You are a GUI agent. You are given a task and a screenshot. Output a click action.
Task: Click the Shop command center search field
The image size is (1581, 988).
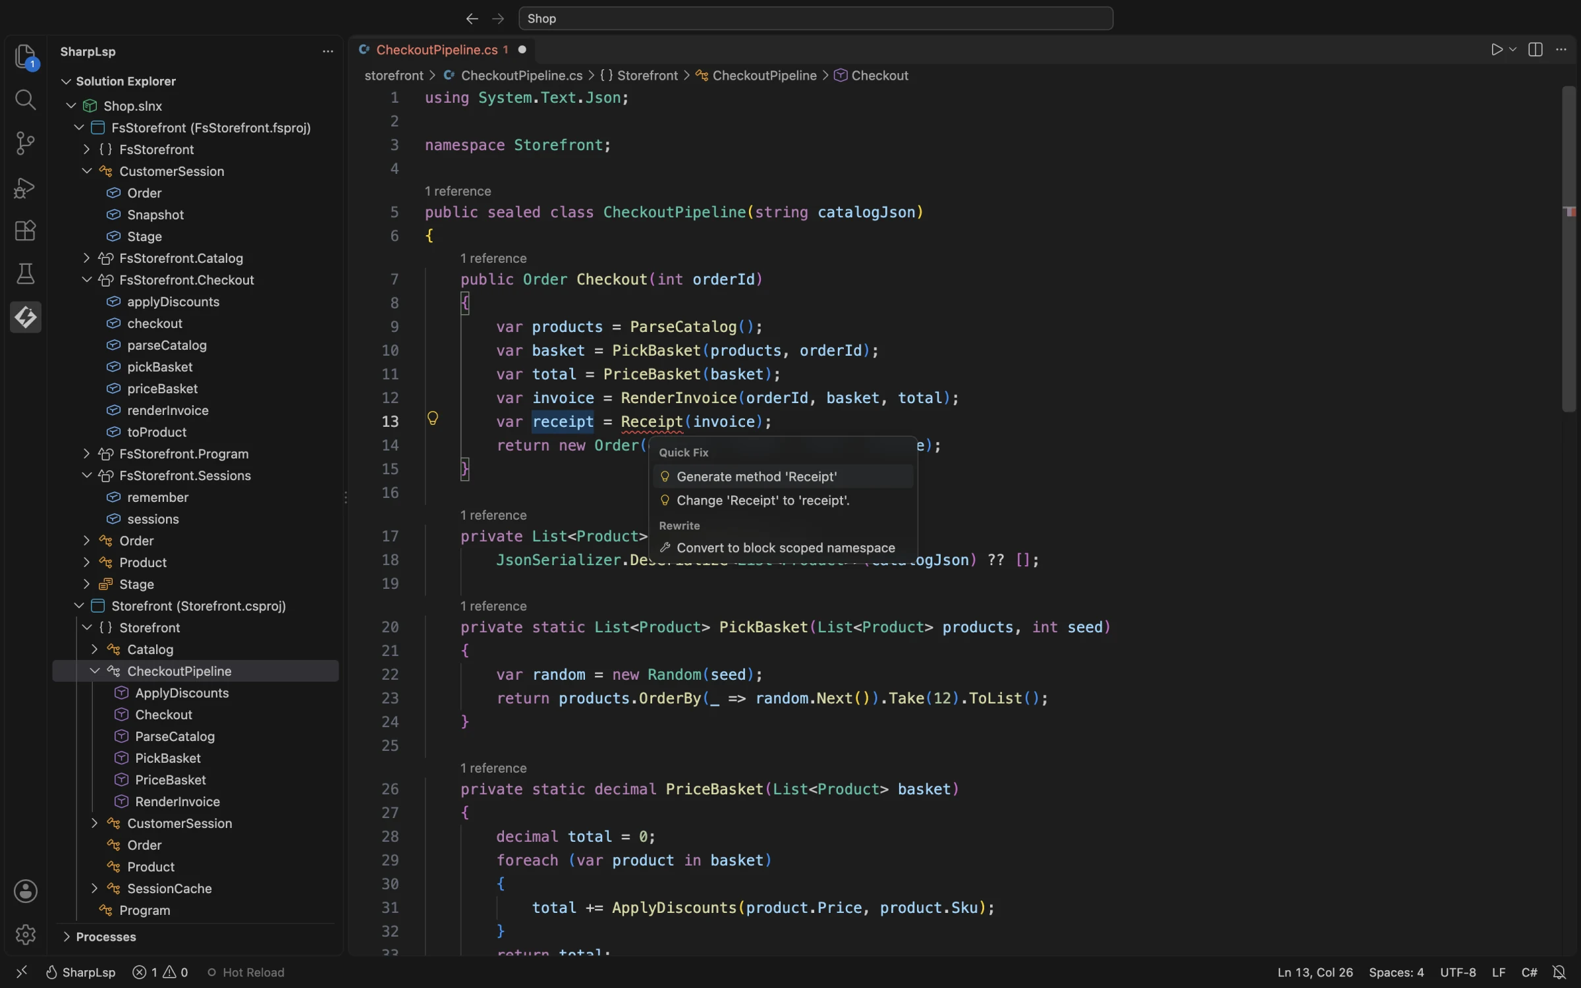tap(816, 18)
